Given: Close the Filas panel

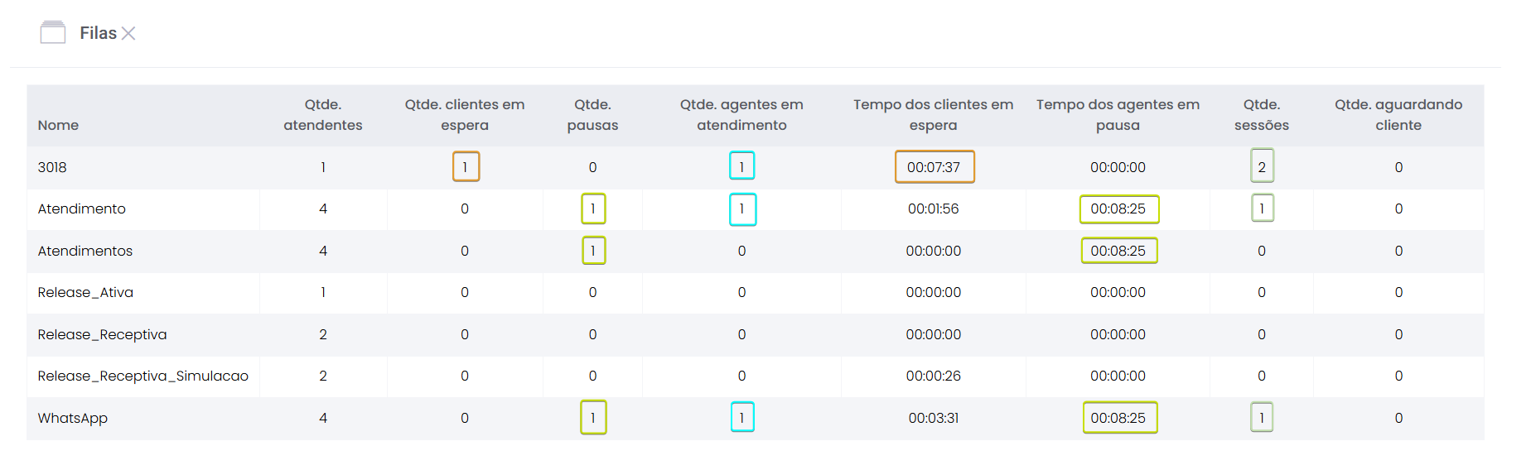Looking at the screenshot, I should (x=128, y=33).
